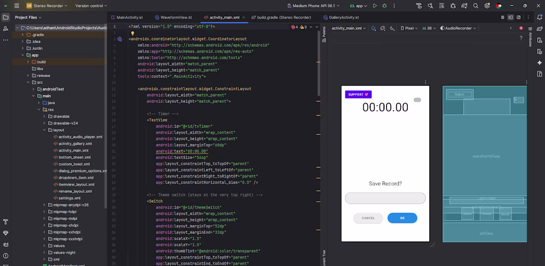Run the app with the green play icon

coord(375,5)
